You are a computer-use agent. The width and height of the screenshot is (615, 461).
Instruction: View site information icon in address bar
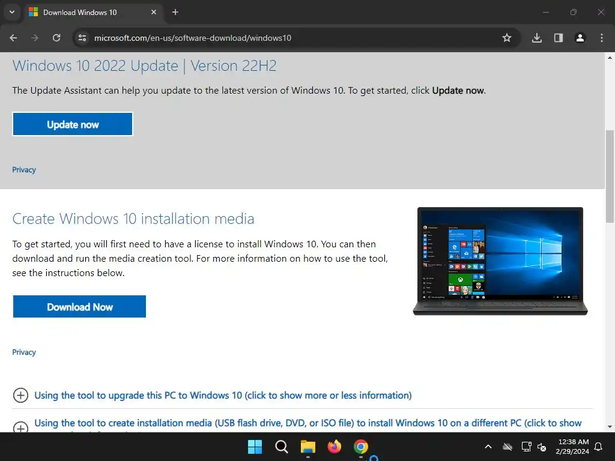tap(82, 38)
